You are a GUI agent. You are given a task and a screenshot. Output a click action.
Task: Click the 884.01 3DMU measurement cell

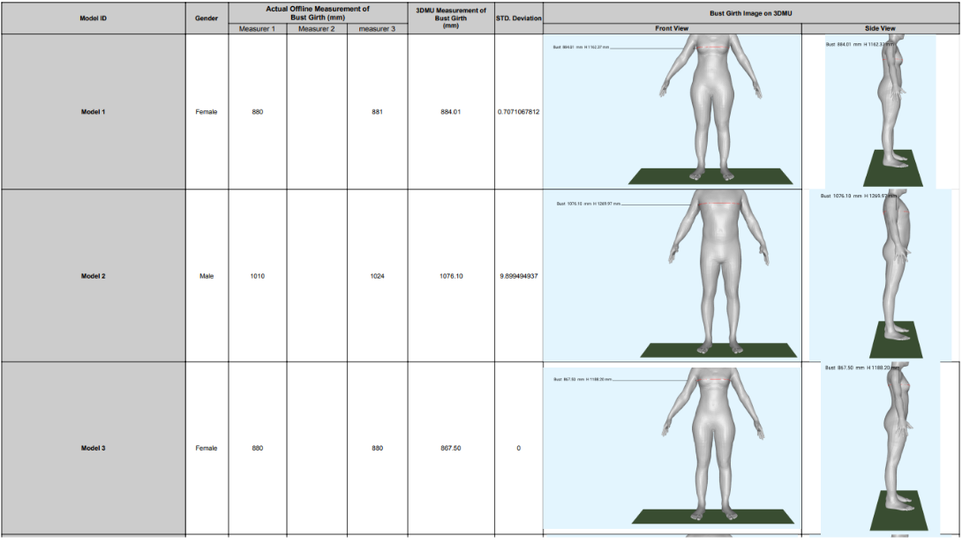pos(447,112)
